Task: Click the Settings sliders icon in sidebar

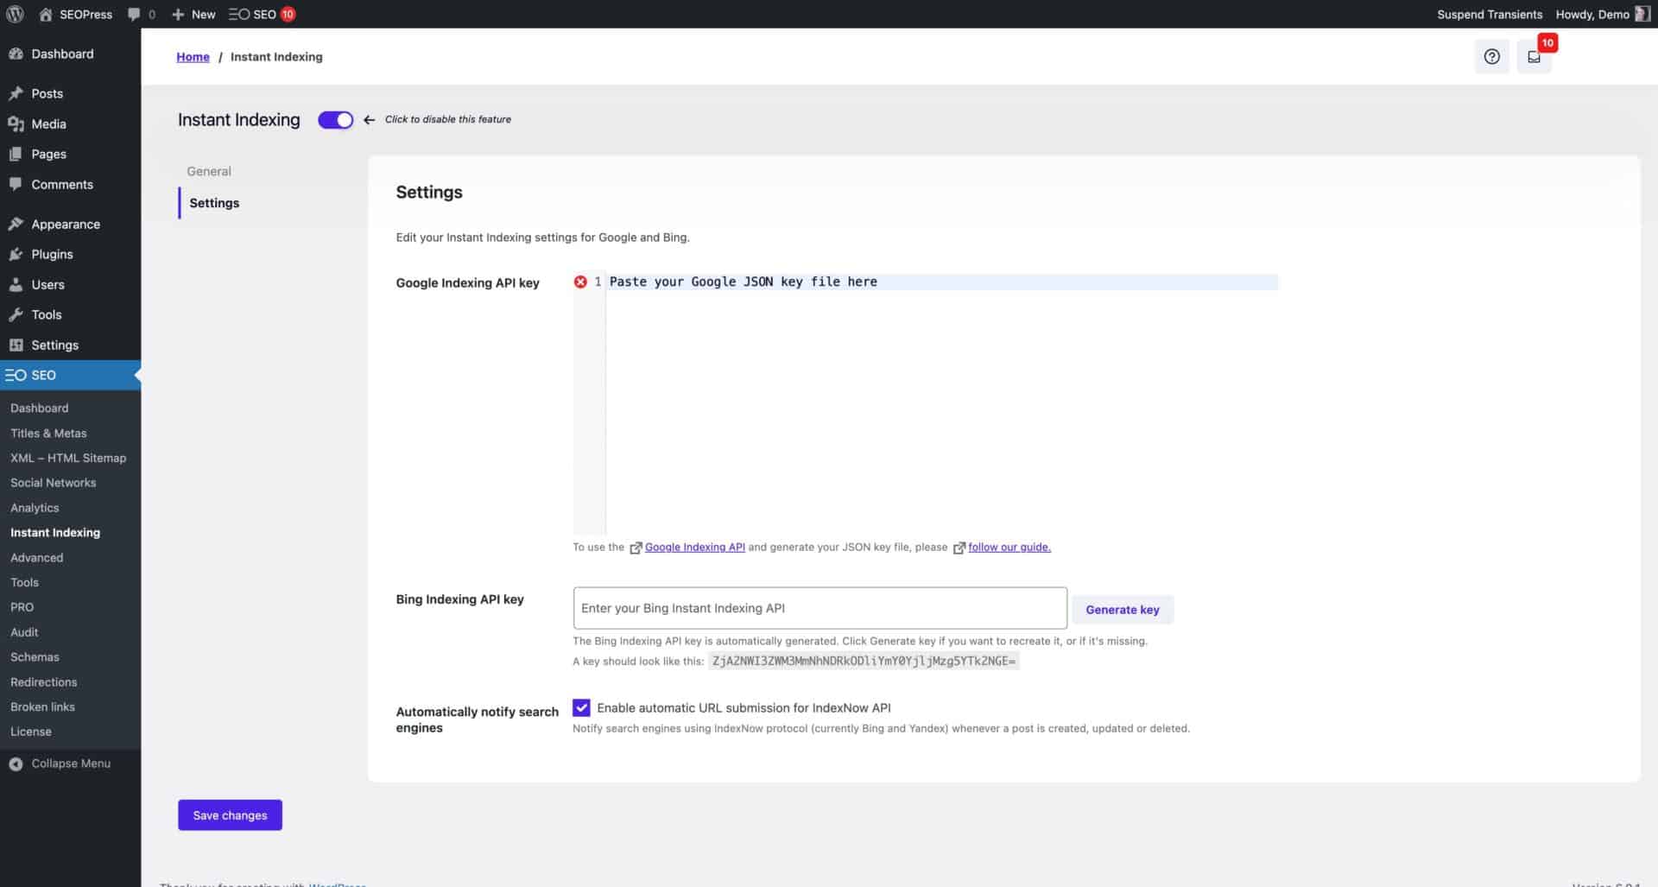Action: coord(16,345)
